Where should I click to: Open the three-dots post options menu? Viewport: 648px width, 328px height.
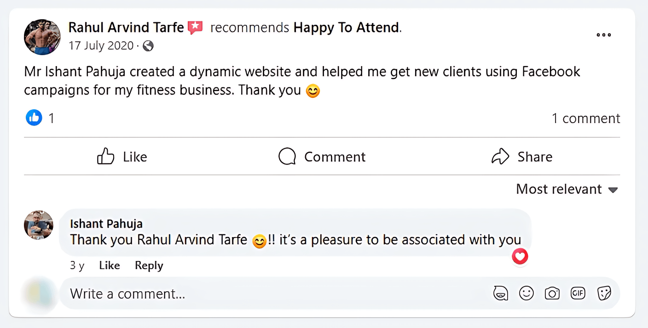603,35
